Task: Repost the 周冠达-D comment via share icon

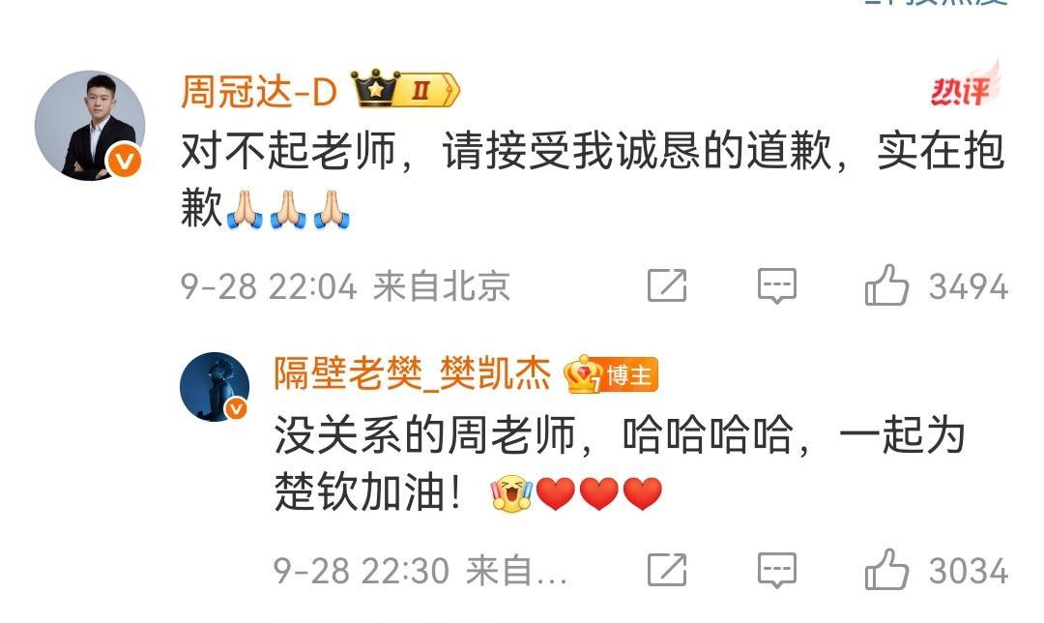Action: [667, 285]
